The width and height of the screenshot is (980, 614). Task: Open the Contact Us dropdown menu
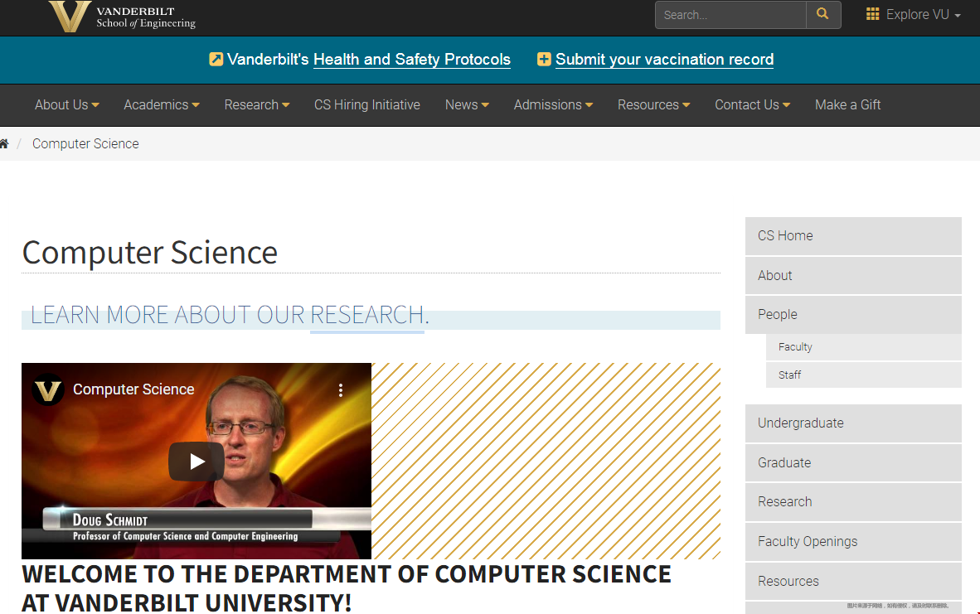pos(753,105)
